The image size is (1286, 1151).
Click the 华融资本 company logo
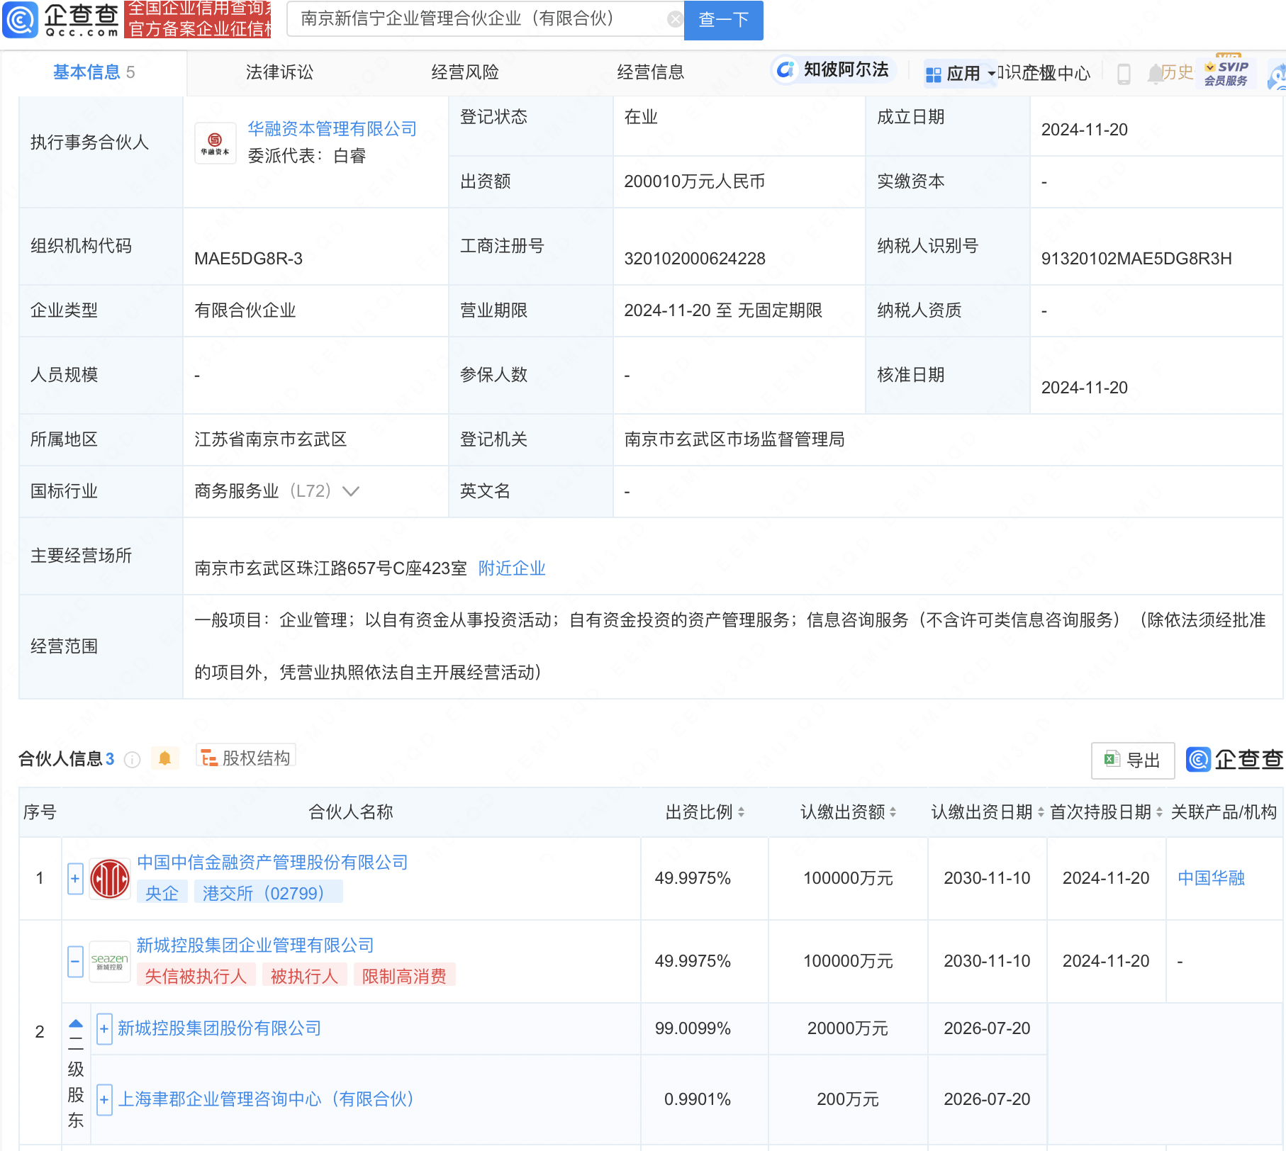[x=216, y=143]
